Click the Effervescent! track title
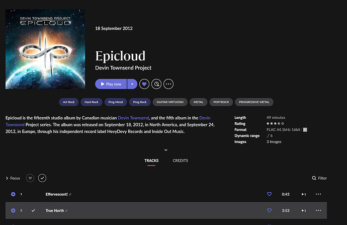347x225 pixels. 57,194
